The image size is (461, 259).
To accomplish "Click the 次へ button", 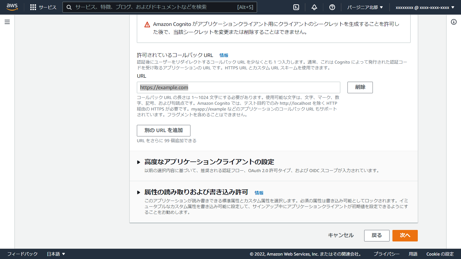I will pos(405,235).
